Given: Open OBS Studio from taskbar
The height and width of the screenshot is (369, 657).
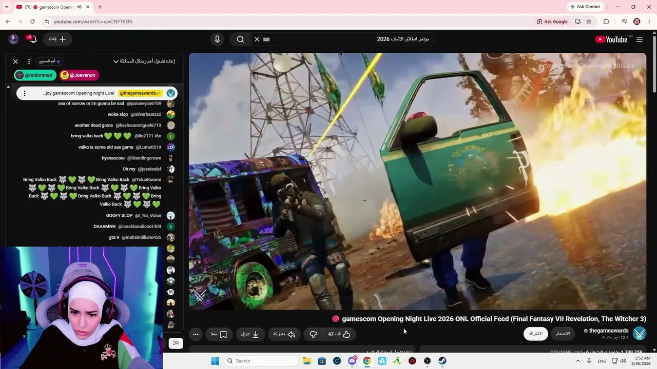Looking at the screenshot, I should (x=427, y=361).
